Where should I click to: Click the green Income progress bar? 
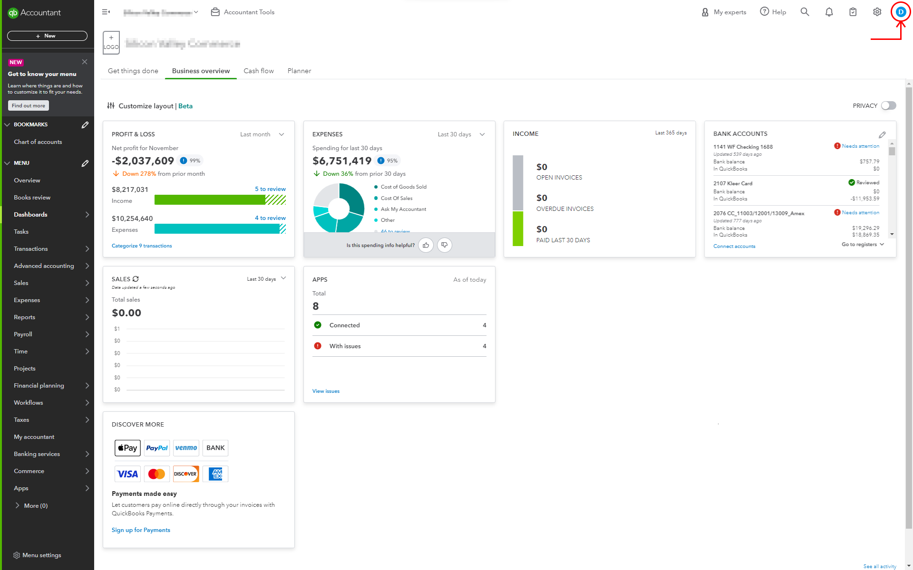click(220, 200)
